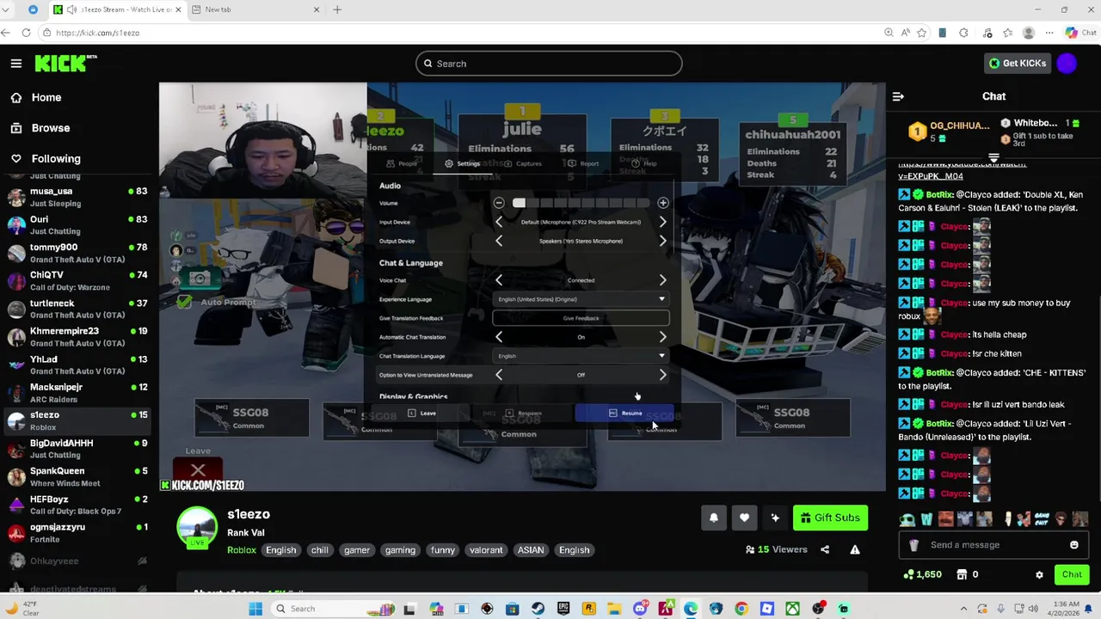Open BigDavidAHHH channel in sidebar
The height and width of the screenshot is (619, 1101).
click(77, 449)
